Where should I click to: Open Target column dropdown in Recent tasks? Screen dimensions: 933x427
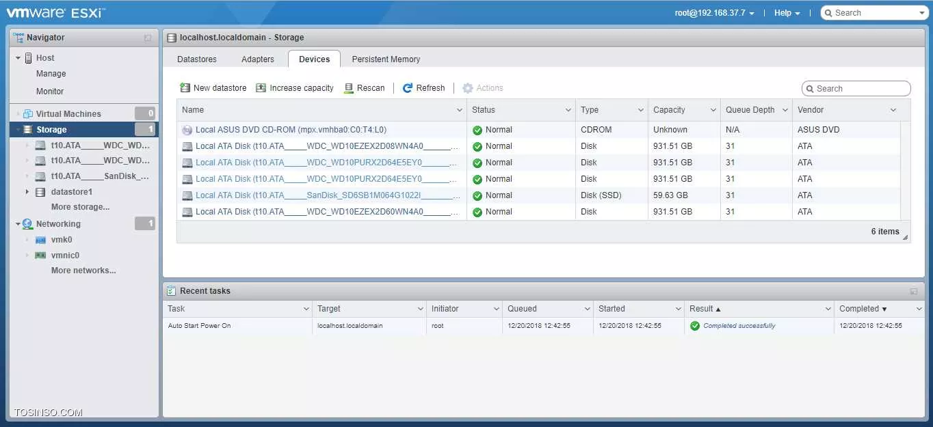tap(420, 309)
